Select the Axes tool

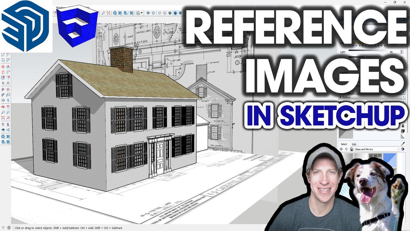pyautogui.click(x=3, y=100)
